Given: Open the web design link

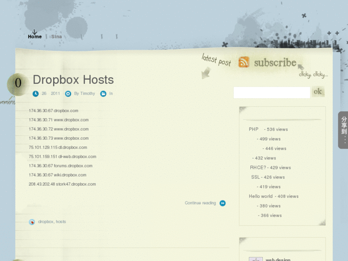Looking at the screenshot, I should [x=278, y=260].
